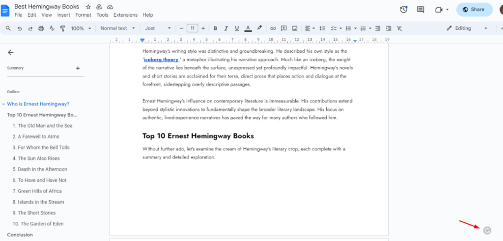Jump to Death in the Afternoon
Screen dimensions: 503x241
(x=40, y=169)
